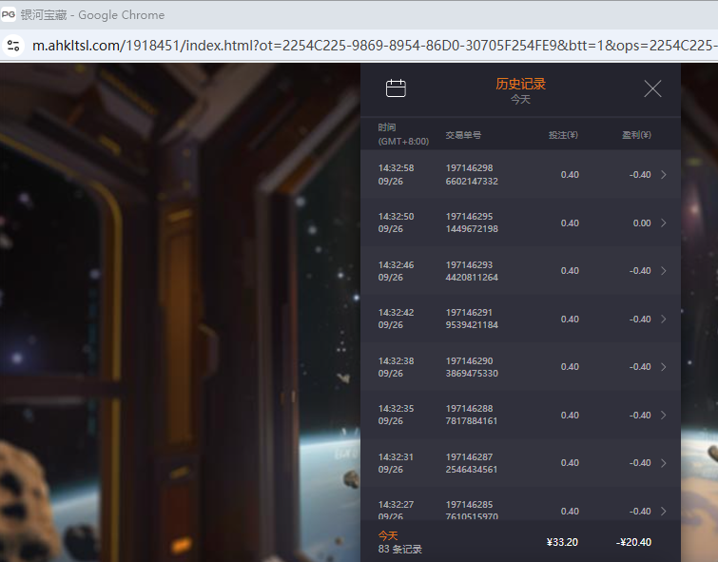
Task: Click the 83 条记录 summary text
Action: (400, 549)
